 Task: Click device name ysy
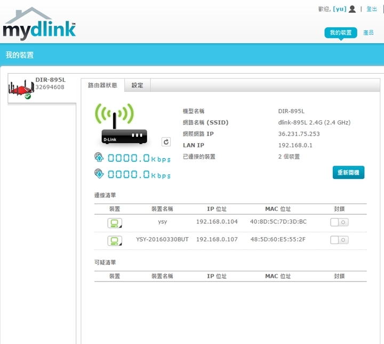click(x=162, y=222)
